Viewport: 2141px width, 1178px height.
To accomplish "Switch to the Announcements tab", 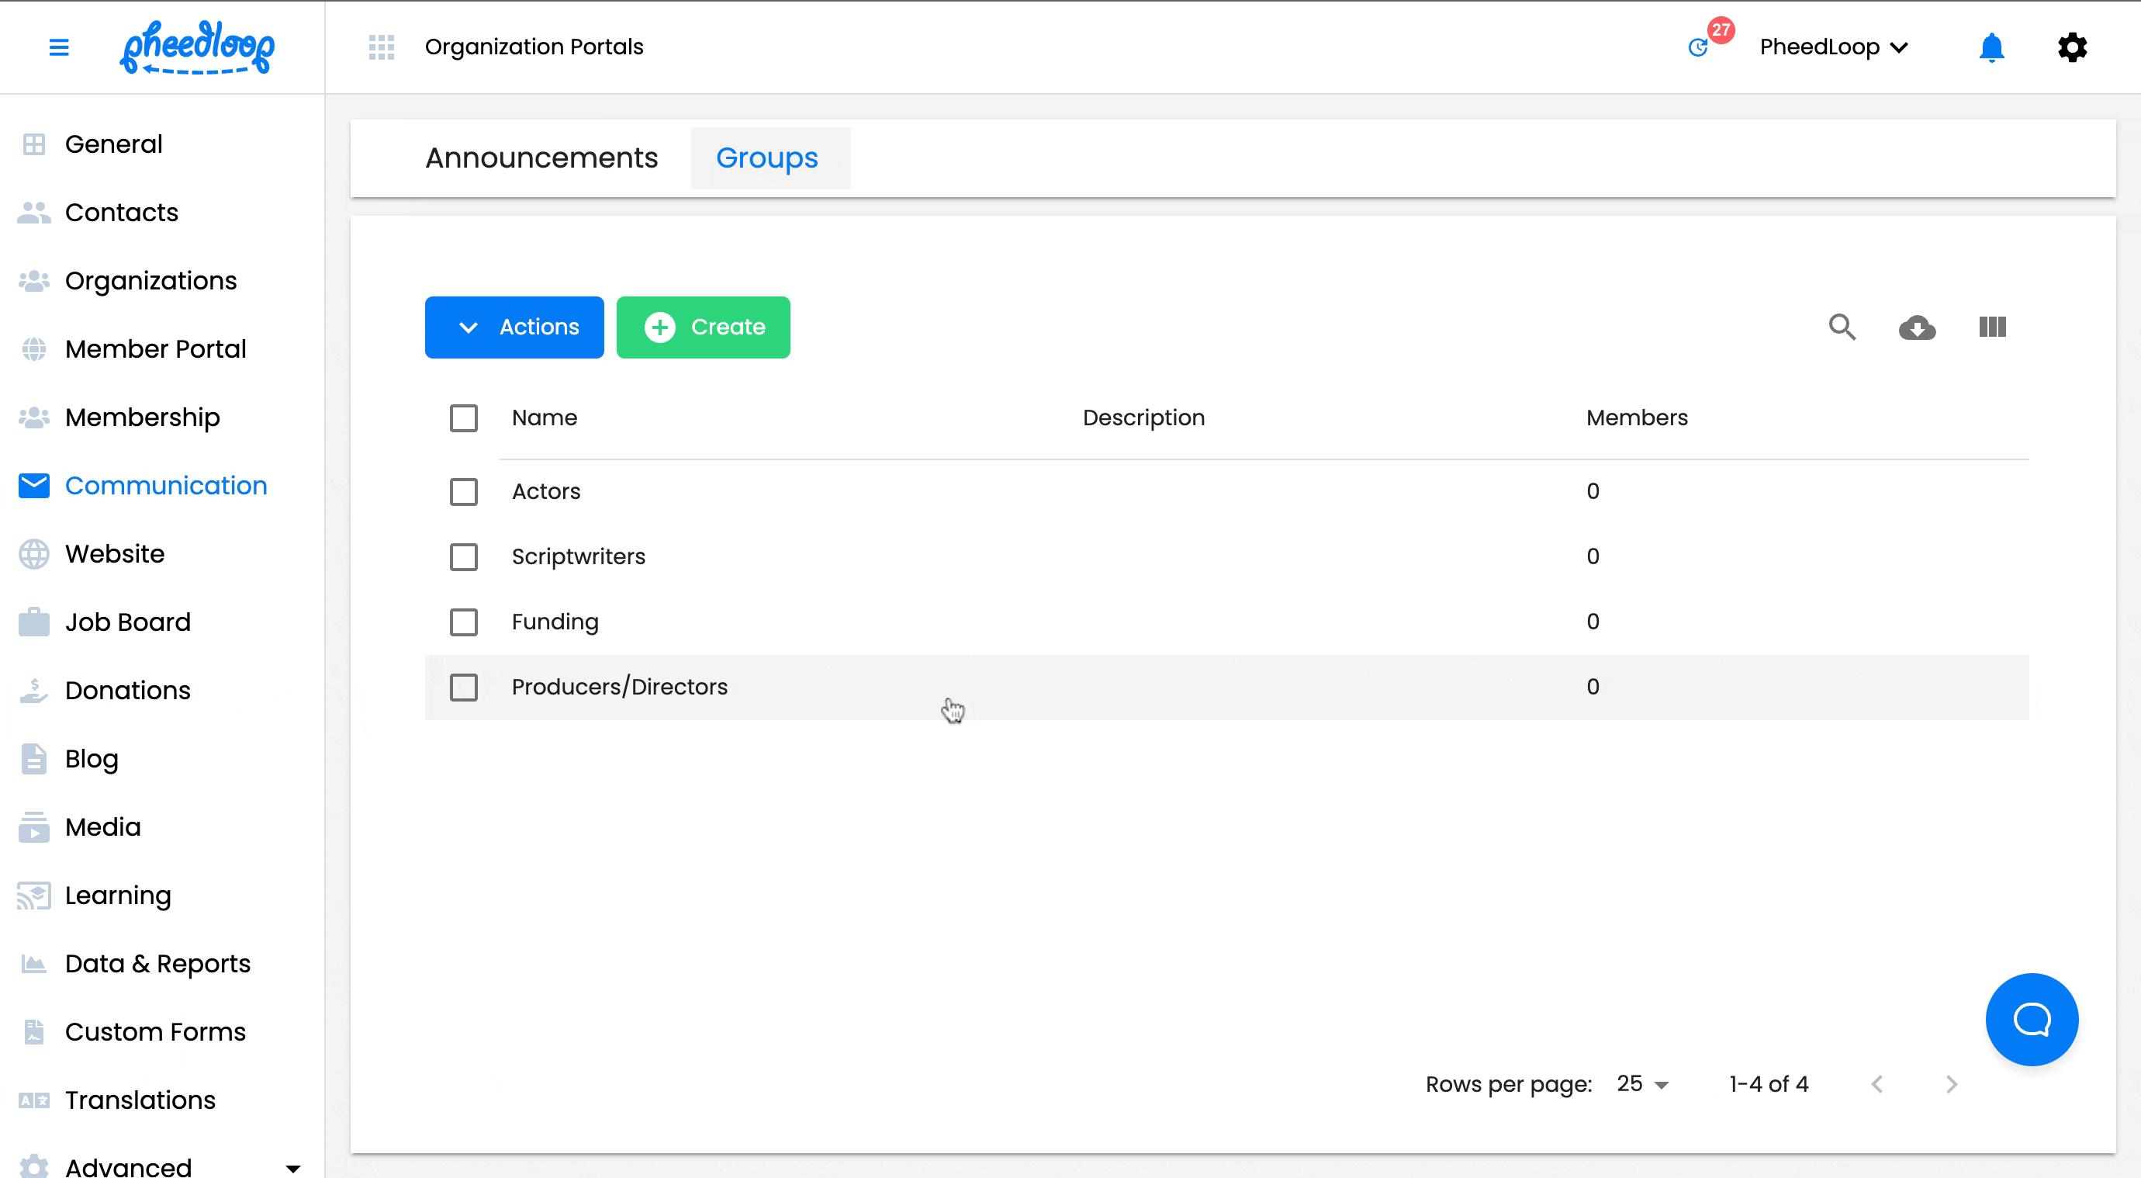I will click(541, 157).
